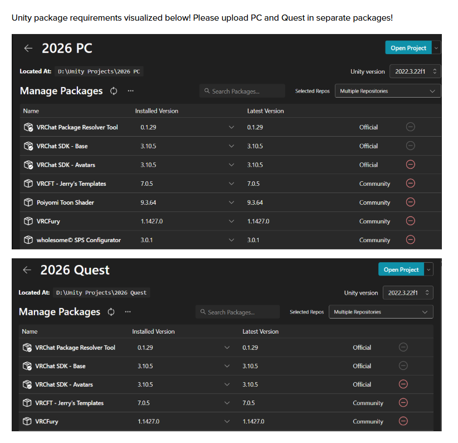Click the package icon of PC VRChat Package Resolver Tool
The image size is (458, 443).
pyautogui.click(x=28, y=127)
